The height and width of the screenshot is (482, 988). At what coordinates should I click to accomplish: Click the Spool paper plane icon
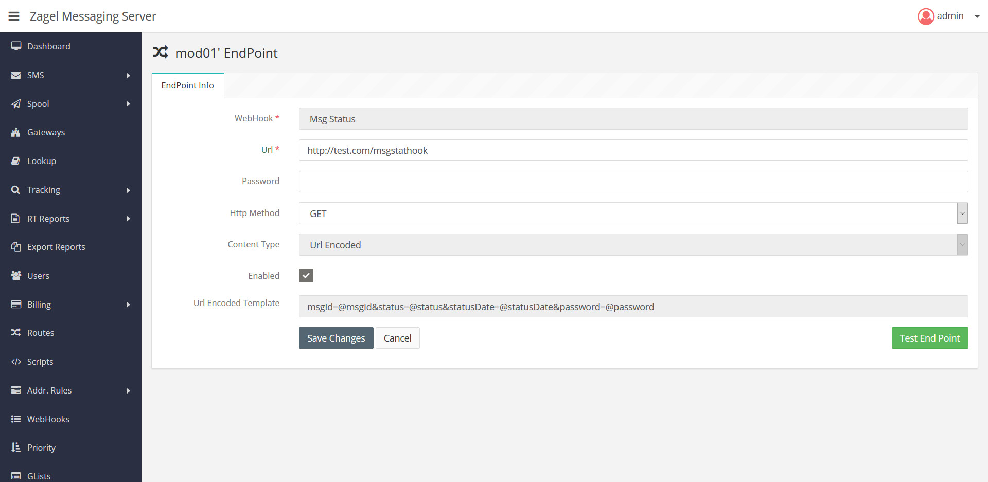(16, 104)
